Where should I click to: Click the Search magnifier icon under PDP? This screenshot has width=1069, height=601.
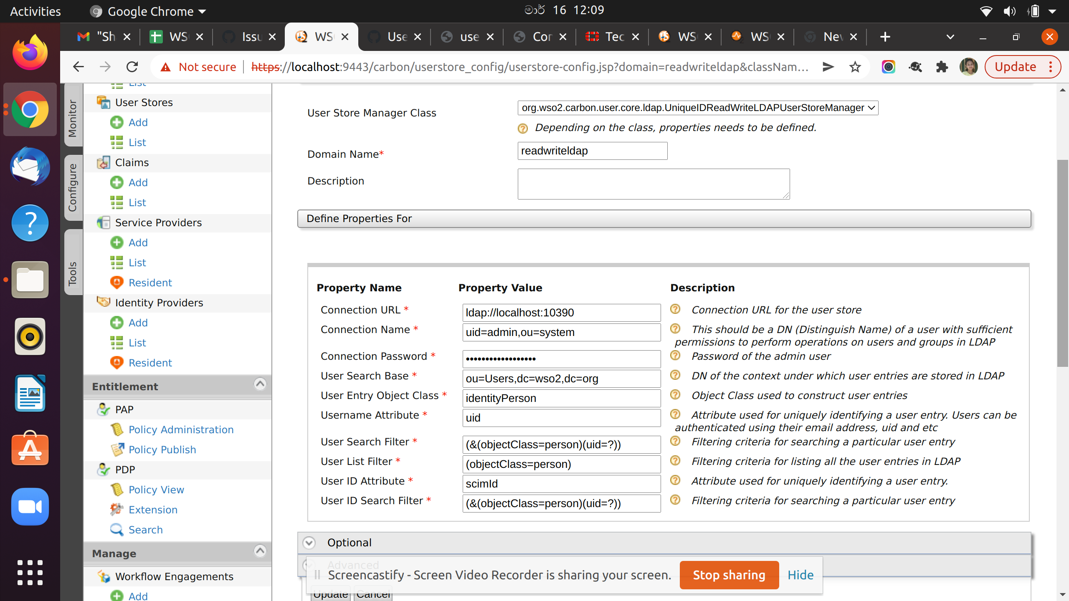117,530
